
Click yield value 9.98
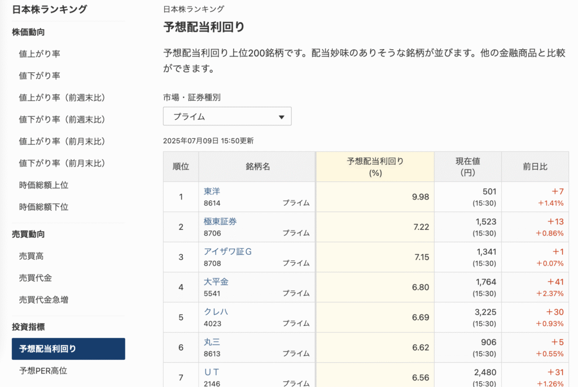421,197
